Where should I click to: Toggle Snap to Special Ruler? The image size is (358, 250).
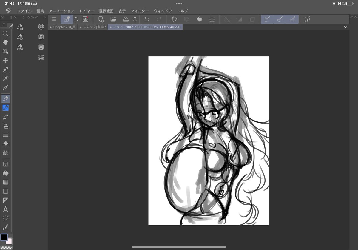tap(280, 19)
